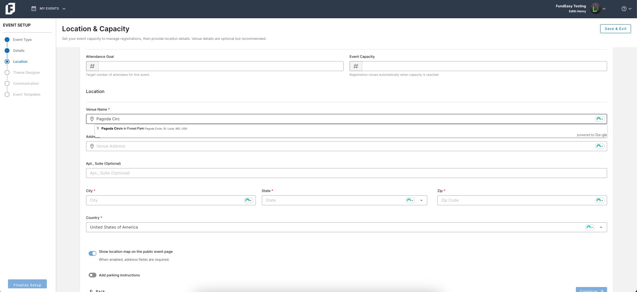The height and width of the screenshot is (292, 637).
Task: Click the password manager icon in Venue Name
Action: [599, 119]
